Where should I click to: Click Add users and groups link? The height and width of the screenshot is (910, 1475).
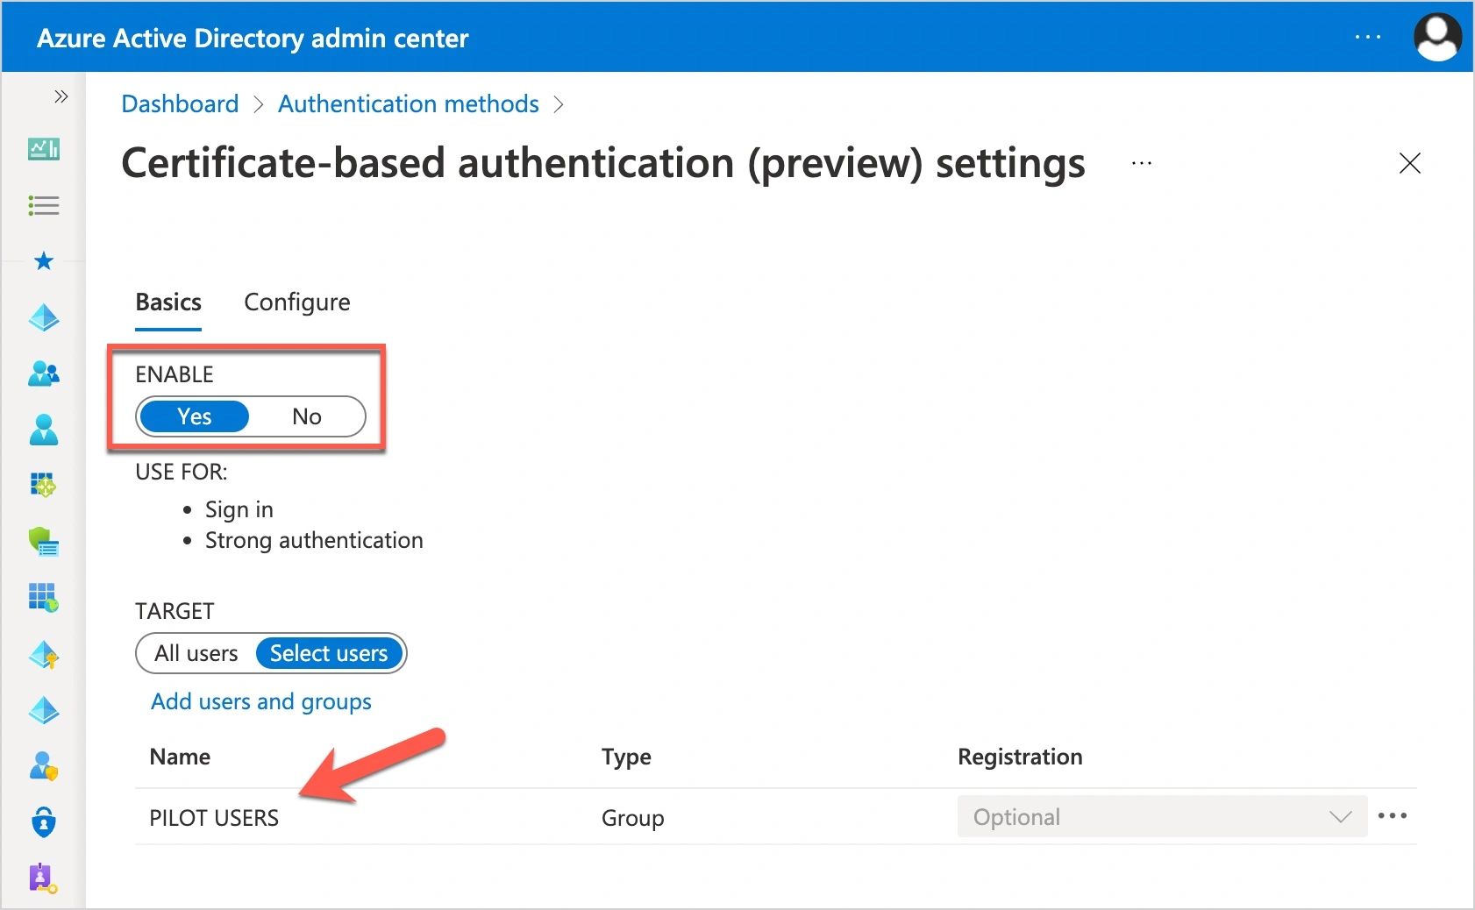tap(261, 701)
